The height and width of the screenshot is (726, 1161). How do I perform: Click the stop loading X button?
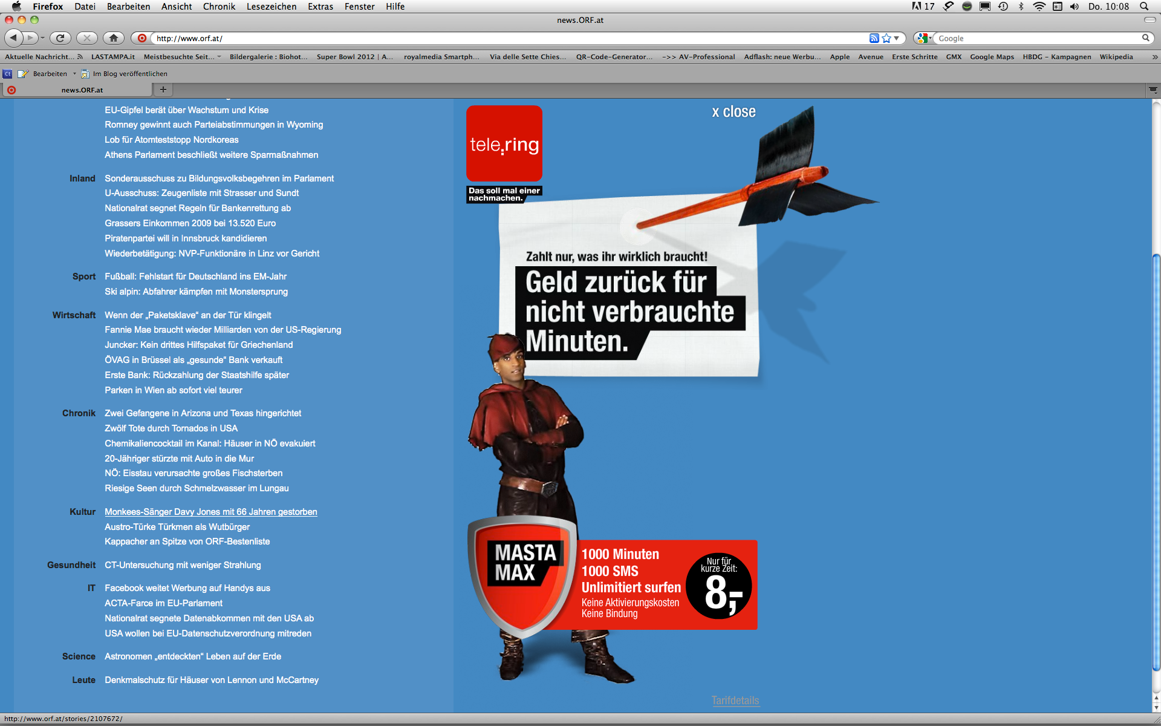[87, 38]
